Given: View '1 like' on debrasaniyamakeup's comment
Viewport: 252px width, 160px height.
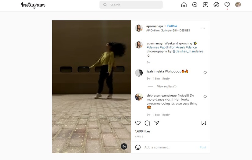Looking at the screenshot, I should (x=156, y=115).
